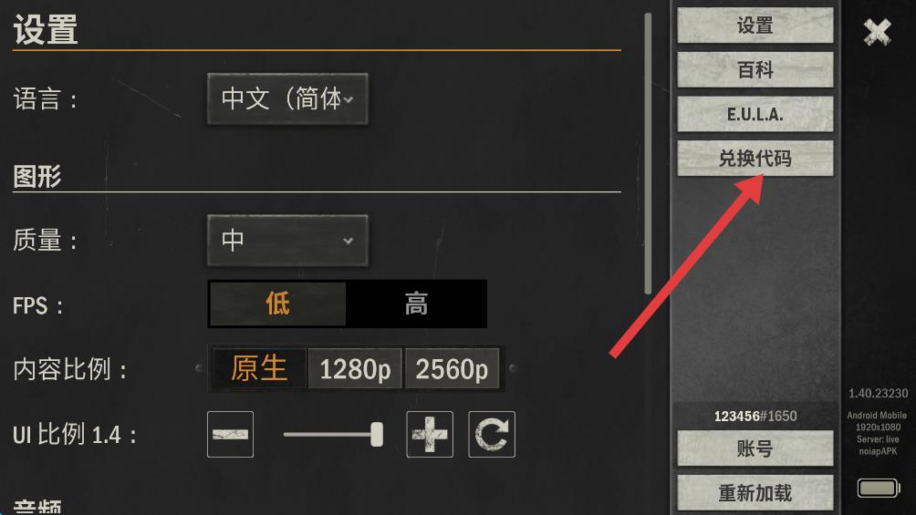Image resolution: width=916 pixels, height=515 pixels.
Task: Select 2560p content scale
Action: (x=452, y=368)
